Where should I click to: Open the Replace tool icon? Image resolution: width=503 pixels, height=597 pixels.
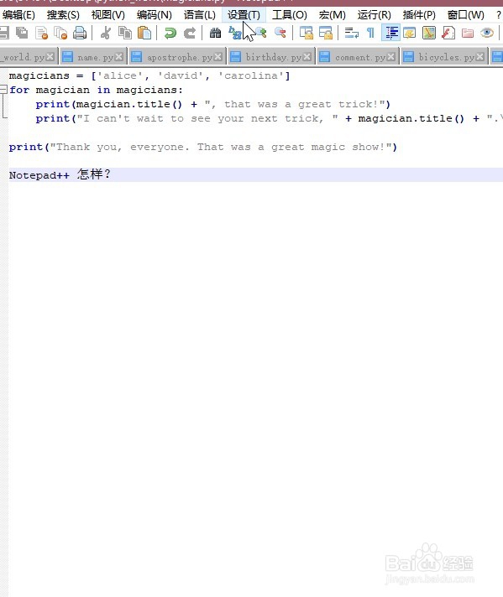[234, 33]
